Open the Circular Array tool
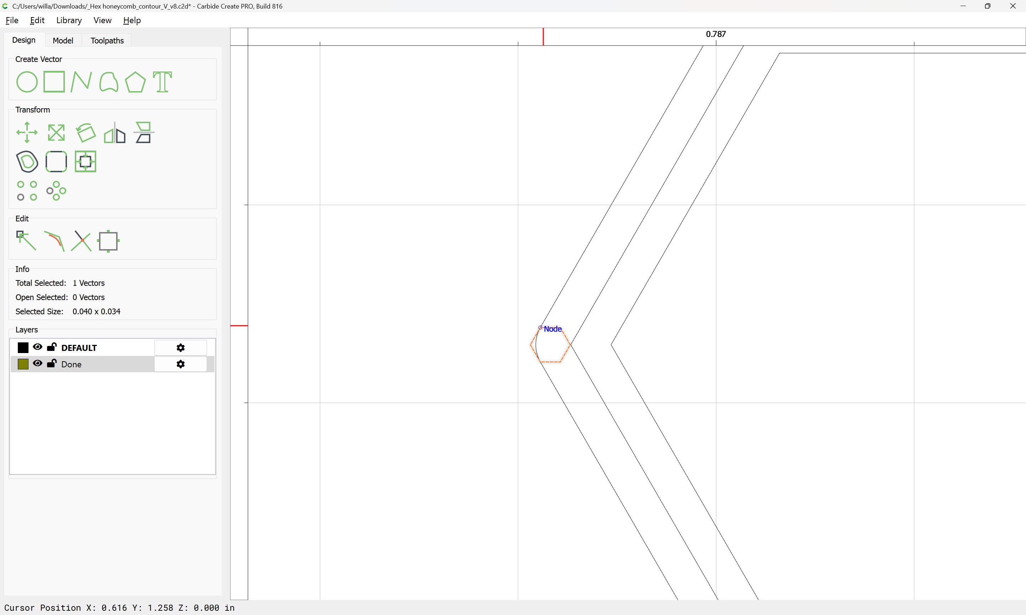1026x615 pixels. (56, 191)
